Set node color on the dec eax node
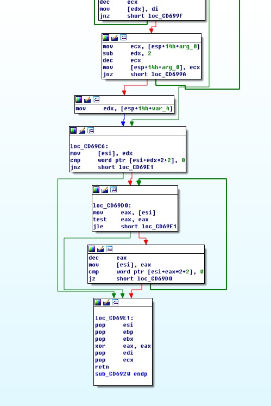 [x=92, y=249]
